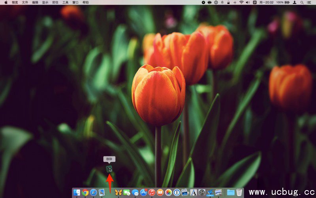This screenshot has height=198, width=316.
Task: Launch iTunes red music icon
Action: tap(152, 192)
